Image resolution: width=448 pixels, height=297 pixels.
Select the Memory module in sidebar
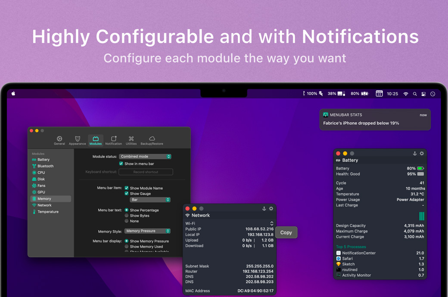point(50,199)
